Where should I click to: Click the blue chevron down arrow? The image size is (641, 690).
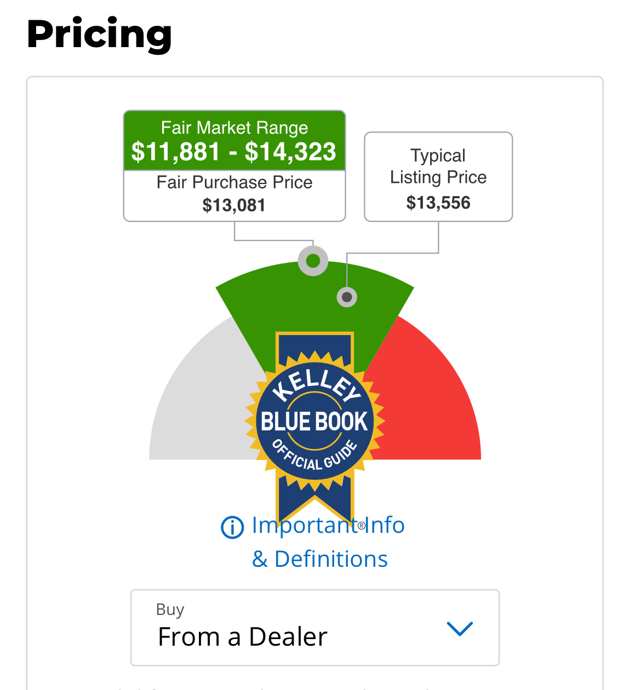coord(460,629)
